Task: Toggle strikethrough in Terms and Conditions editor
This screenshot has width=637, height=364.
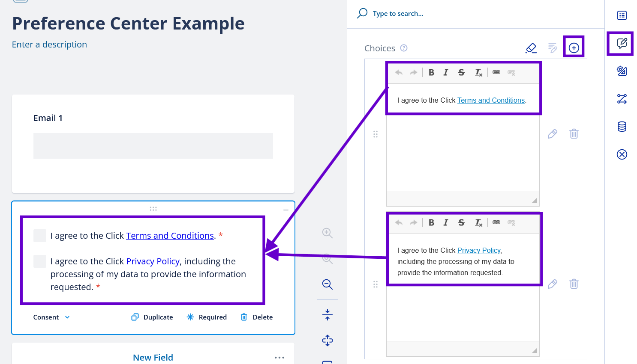Action: pyautogui.click(x=461, y=73)
